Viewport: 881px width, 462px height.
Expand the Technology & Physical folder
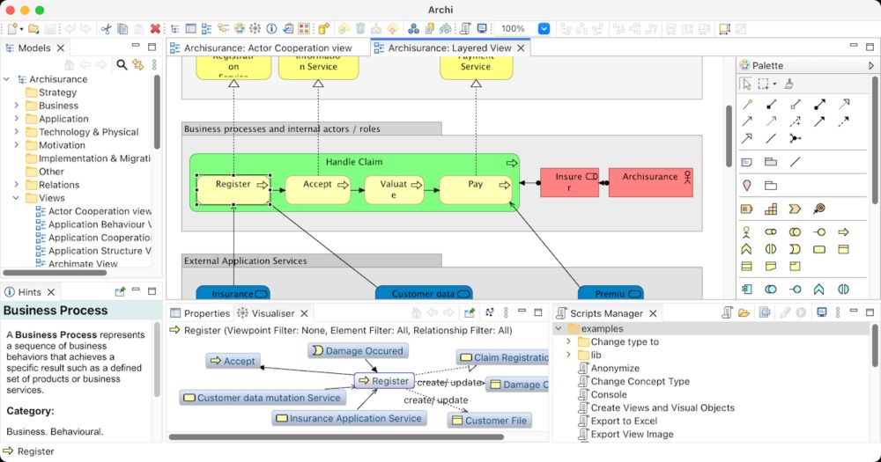click(x=16, y=132)
